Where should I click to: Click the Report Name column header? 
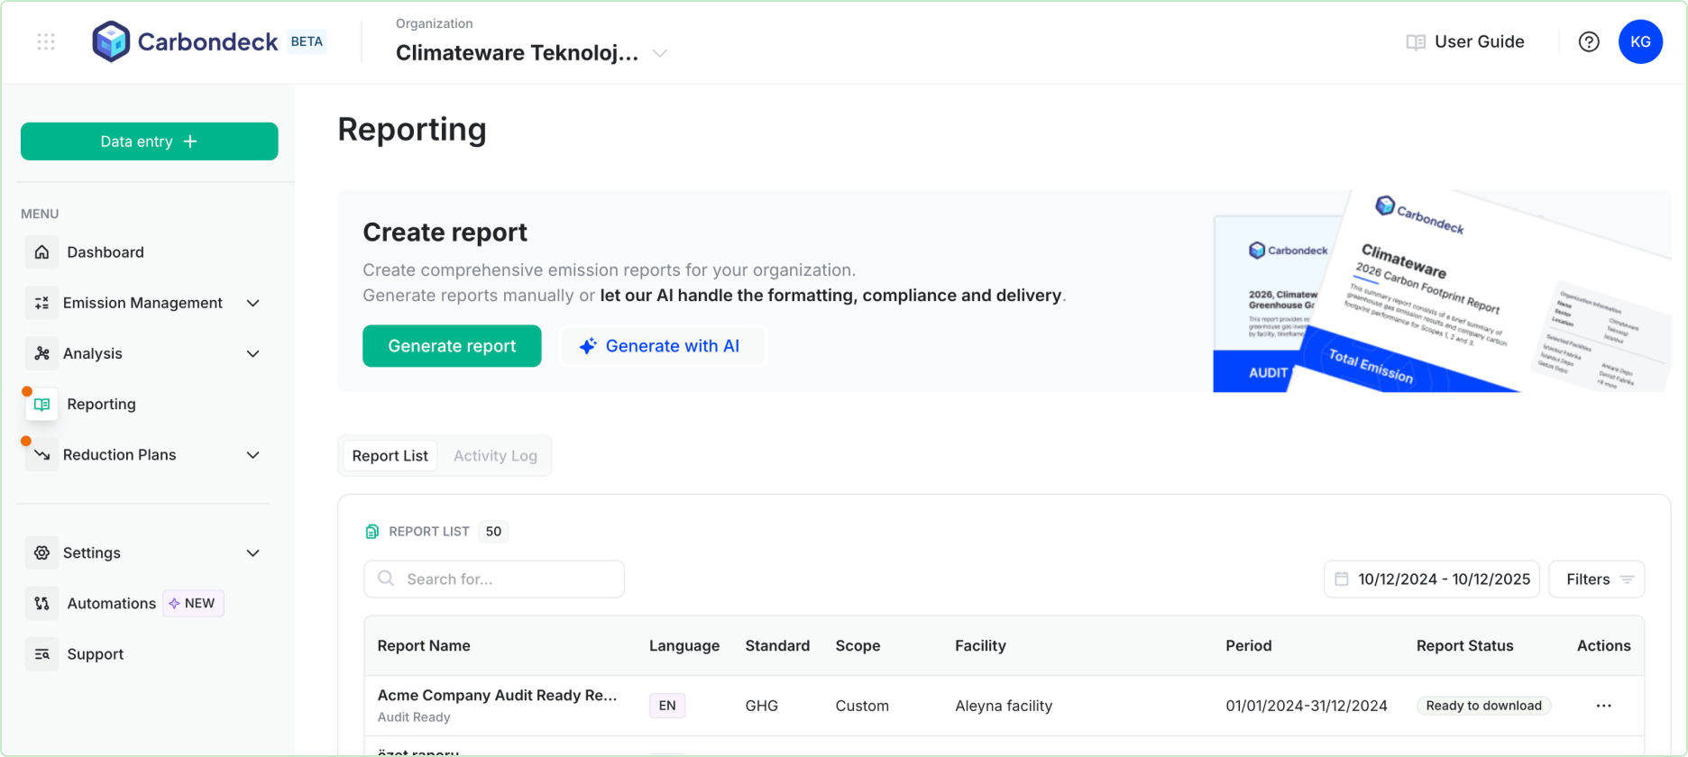pos(424,646)
